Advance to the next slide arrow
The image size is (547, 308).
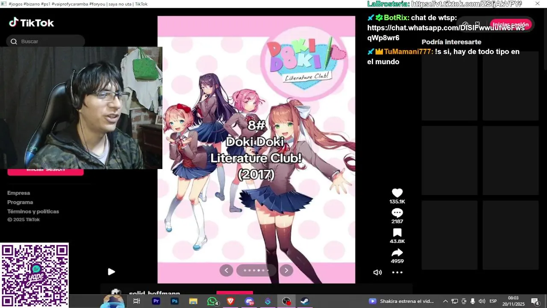pyautogui.click(x=286, y=270)
